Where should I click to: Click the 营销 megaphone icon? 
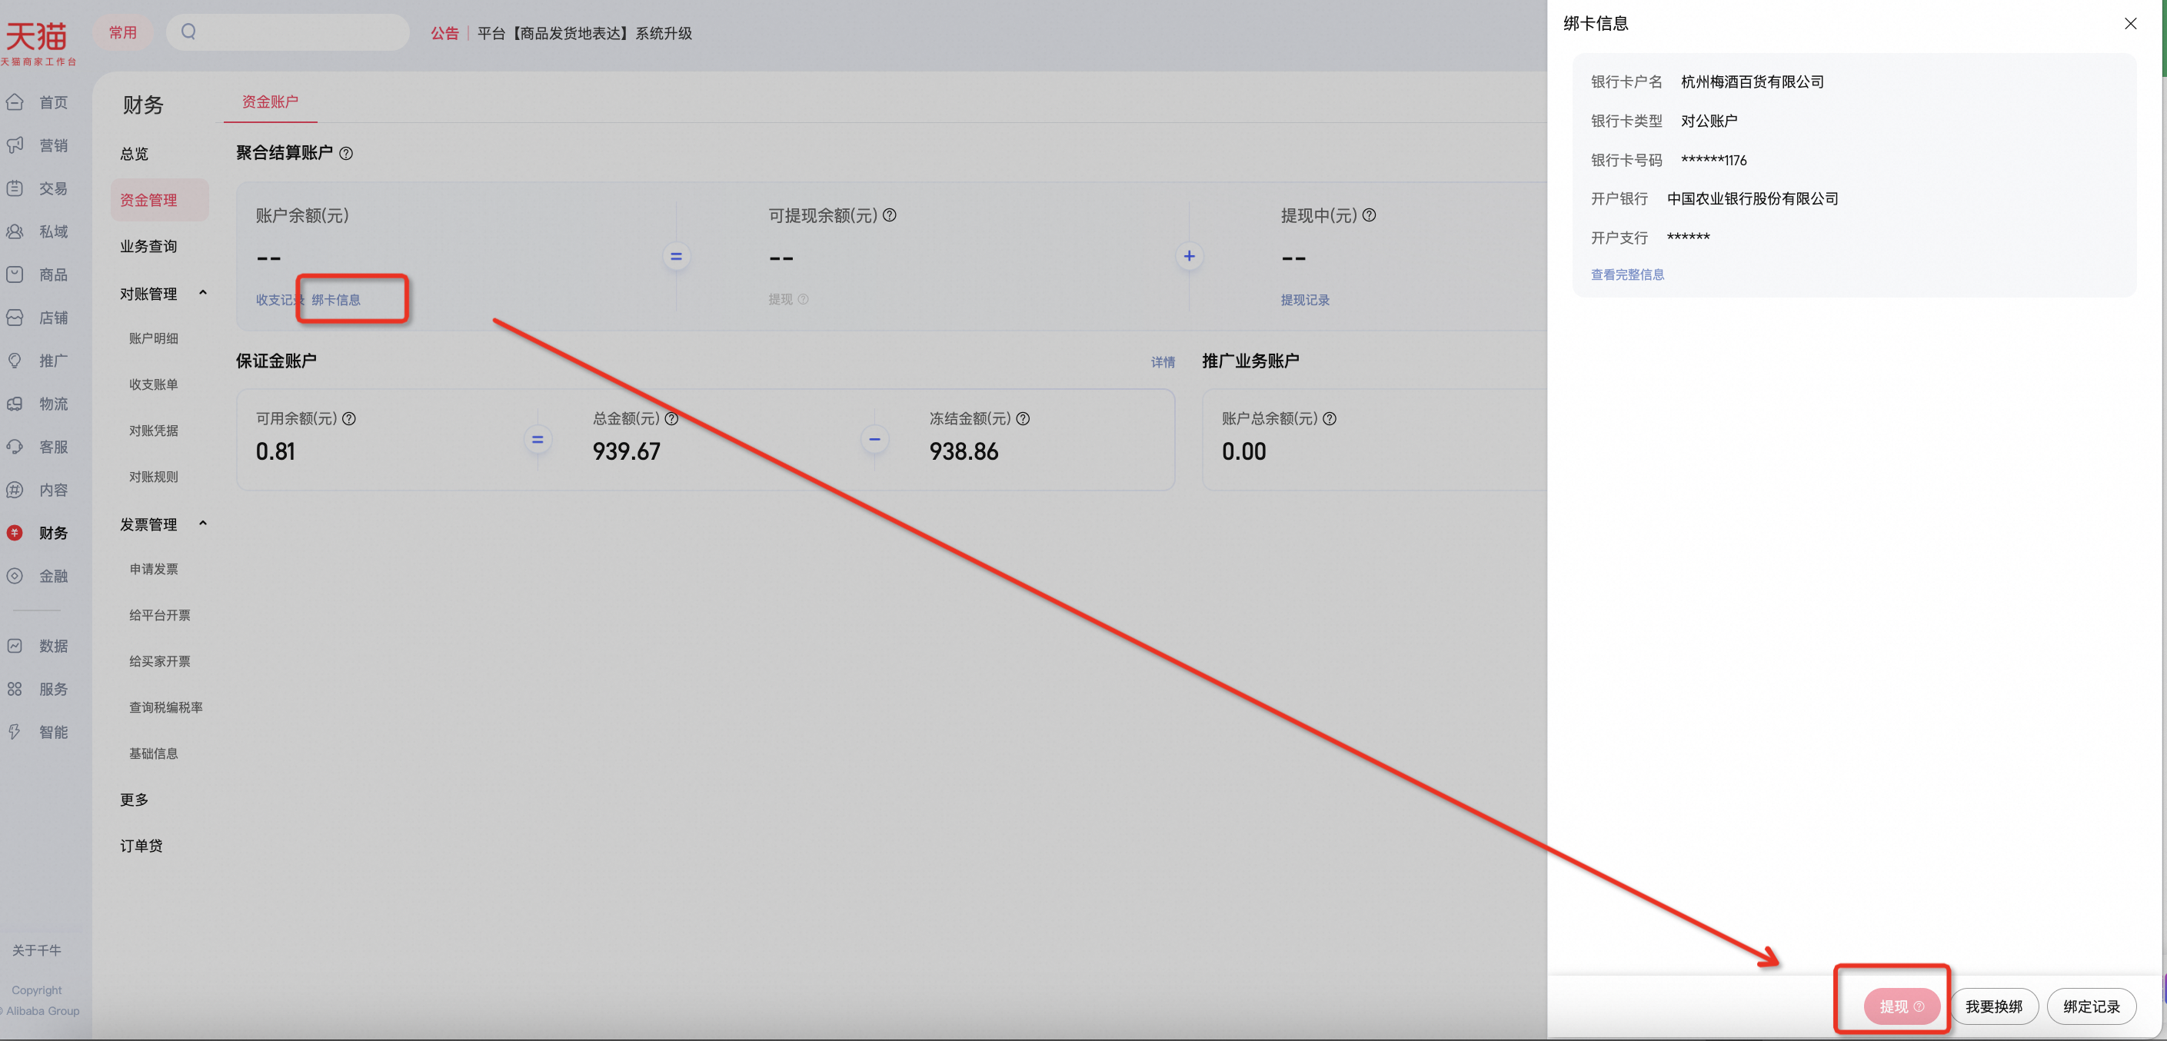point(15,145)
